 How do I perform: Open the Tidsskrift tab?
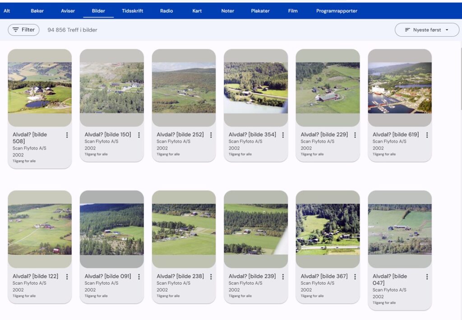pyautogui.click(x=132, y=11)
